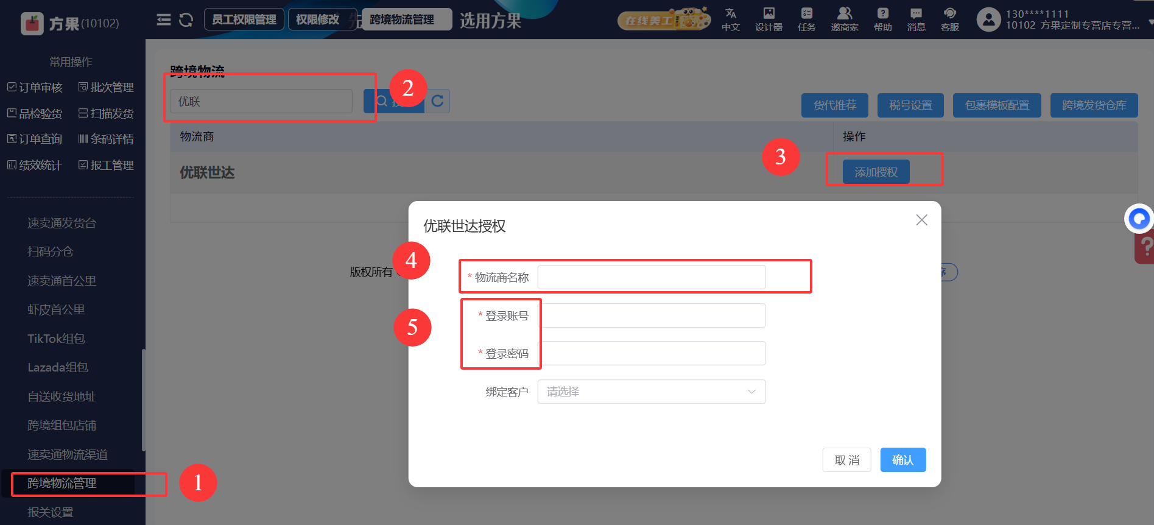Click the 物流商 column header
This screenshot has height=525, width=1154.
(197, 137)
